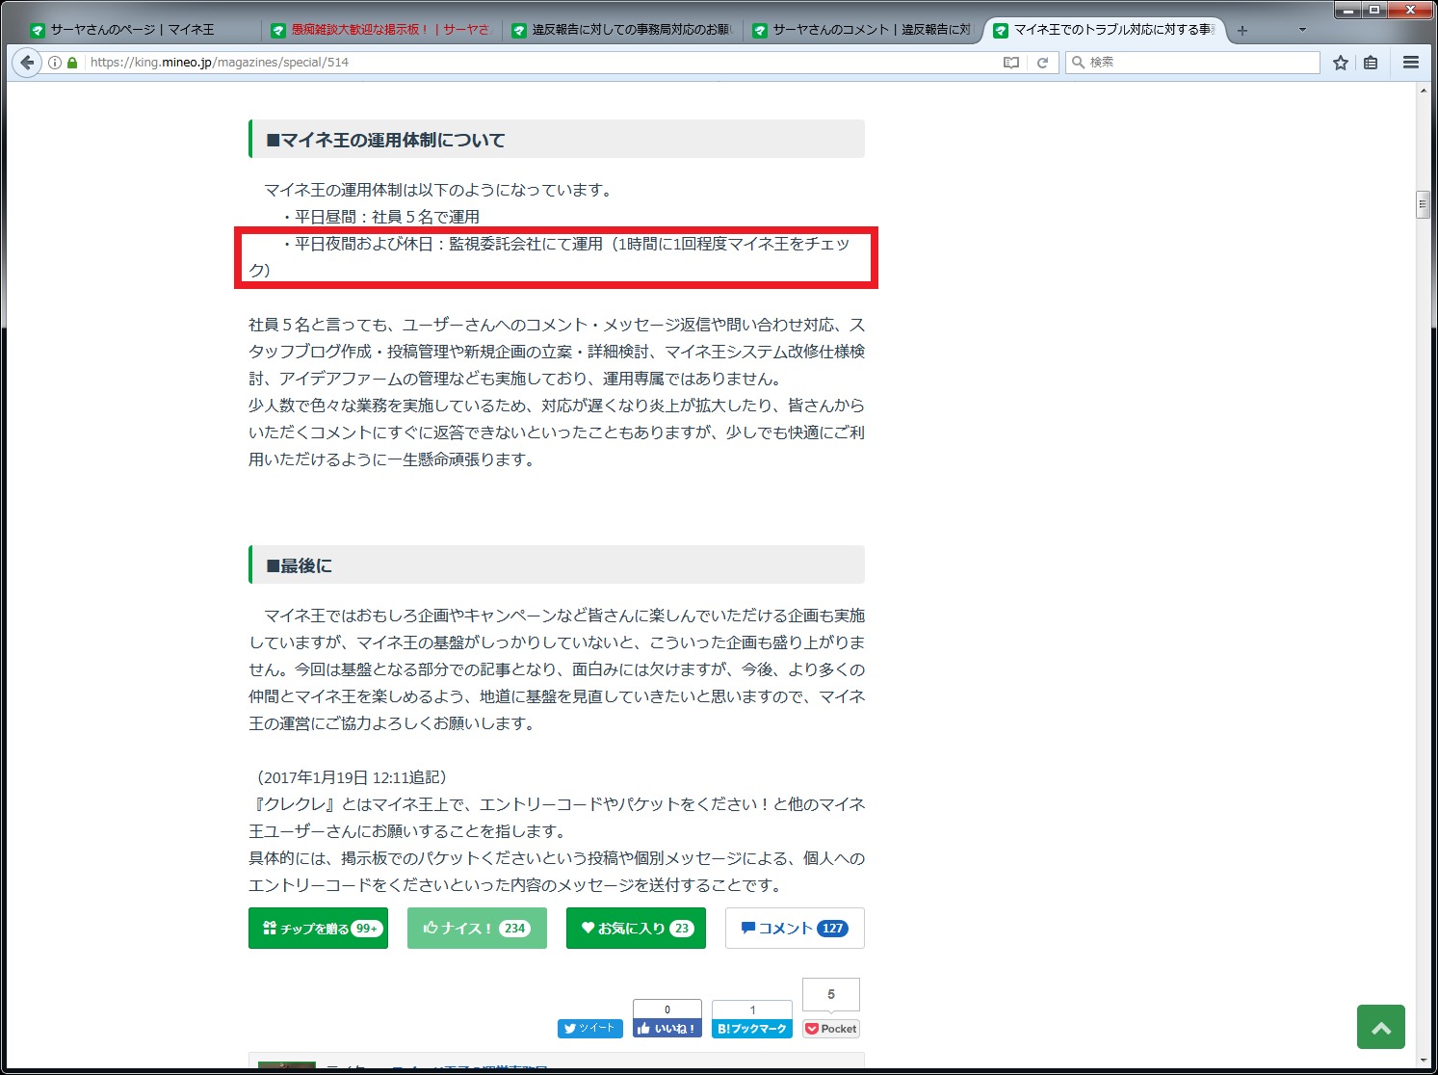Open the 愚痴雑談大歓迎な掲示板 tab

[x=381, y=31]
